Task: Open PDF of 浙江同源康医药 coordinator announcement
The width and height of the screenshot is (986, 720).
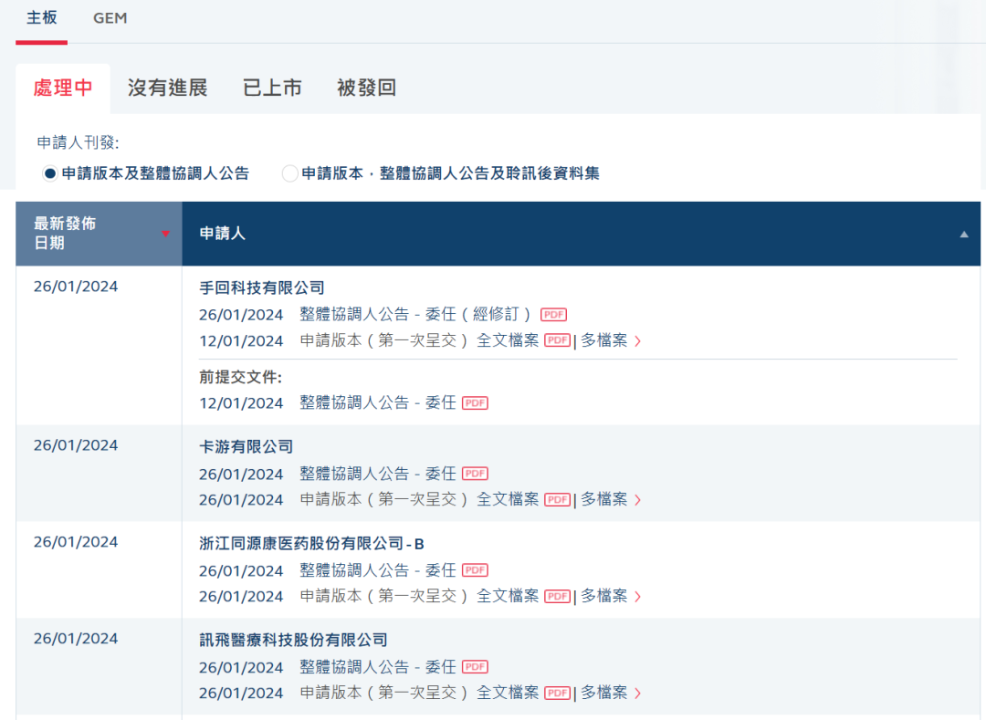Action: pyautogui.click(x=475, y=570)
